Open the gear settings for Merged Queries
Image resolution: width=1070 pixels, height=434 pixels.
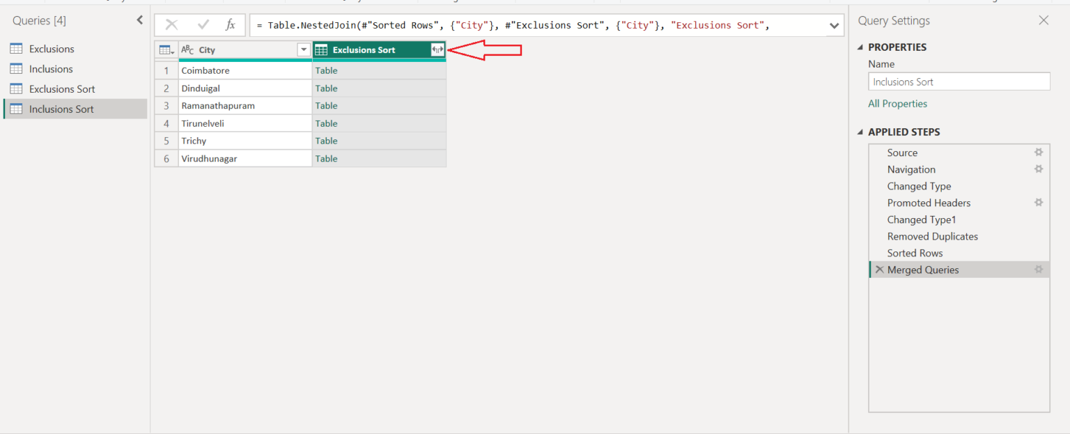(1039, 270)
